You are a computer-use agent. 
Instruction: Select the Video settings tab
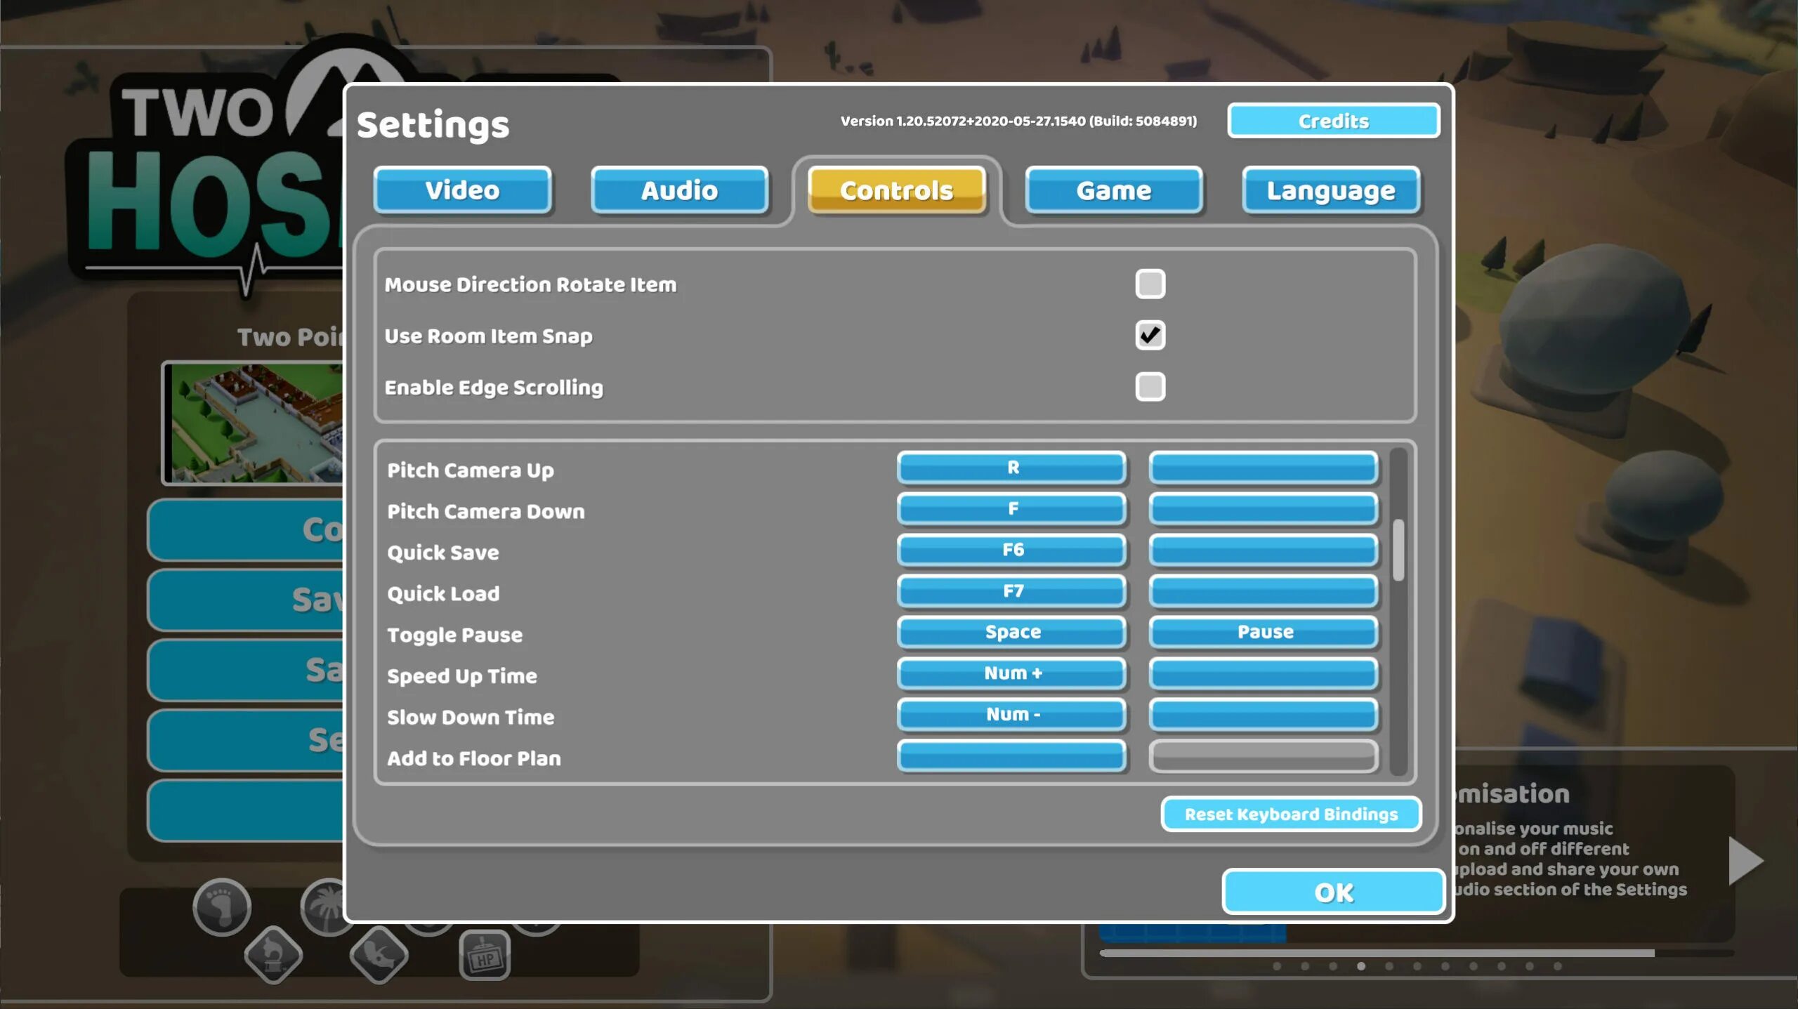(x=463, y=190)
